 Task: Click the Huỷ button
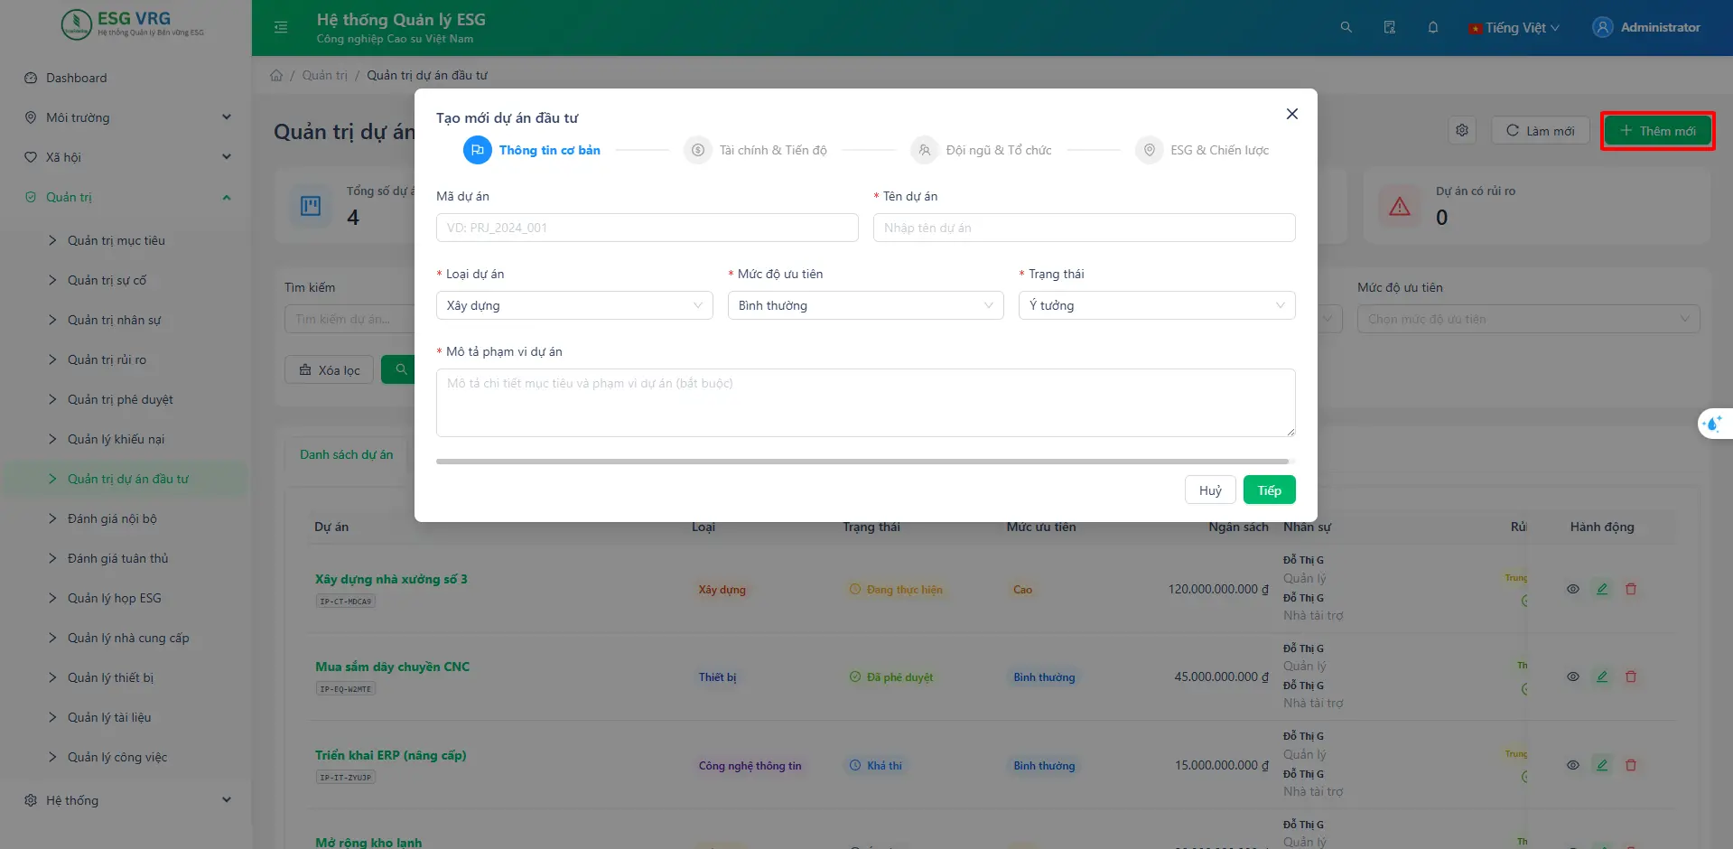(1210, 490)
